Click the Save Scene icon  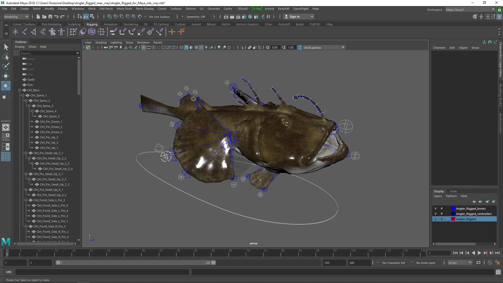pos(50,17)
